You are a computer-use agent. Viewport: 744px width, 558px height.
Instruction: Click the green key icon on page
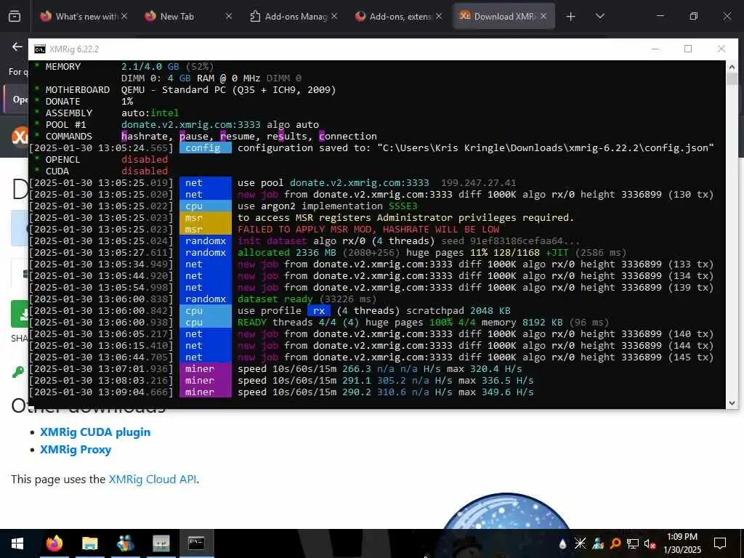(x=18, y=372)
